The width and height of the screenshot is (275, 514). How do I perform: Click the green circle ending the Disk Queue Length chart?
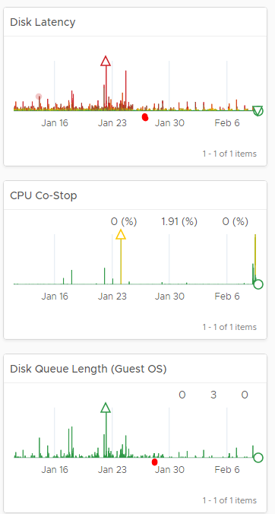[258, 458]
